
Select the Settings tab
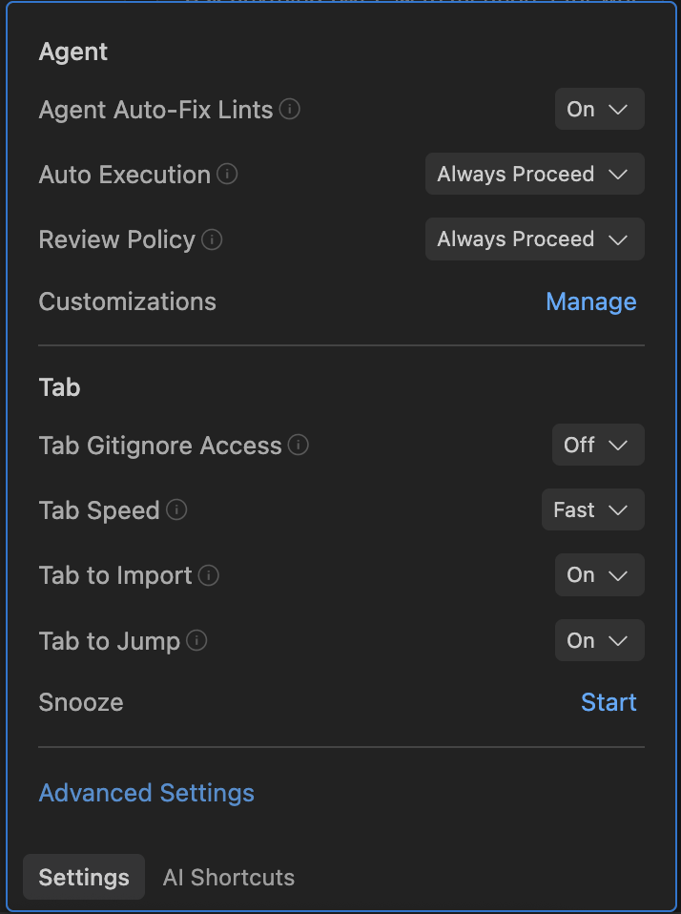[x=83, y=877]
